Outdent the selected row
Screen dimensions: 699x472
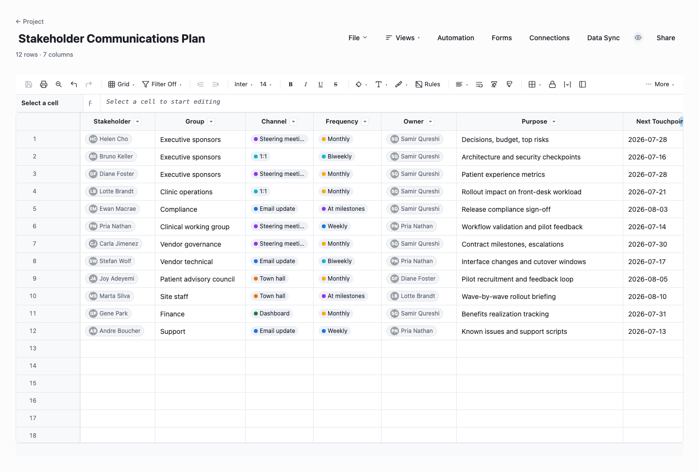(x=216, y=84)
